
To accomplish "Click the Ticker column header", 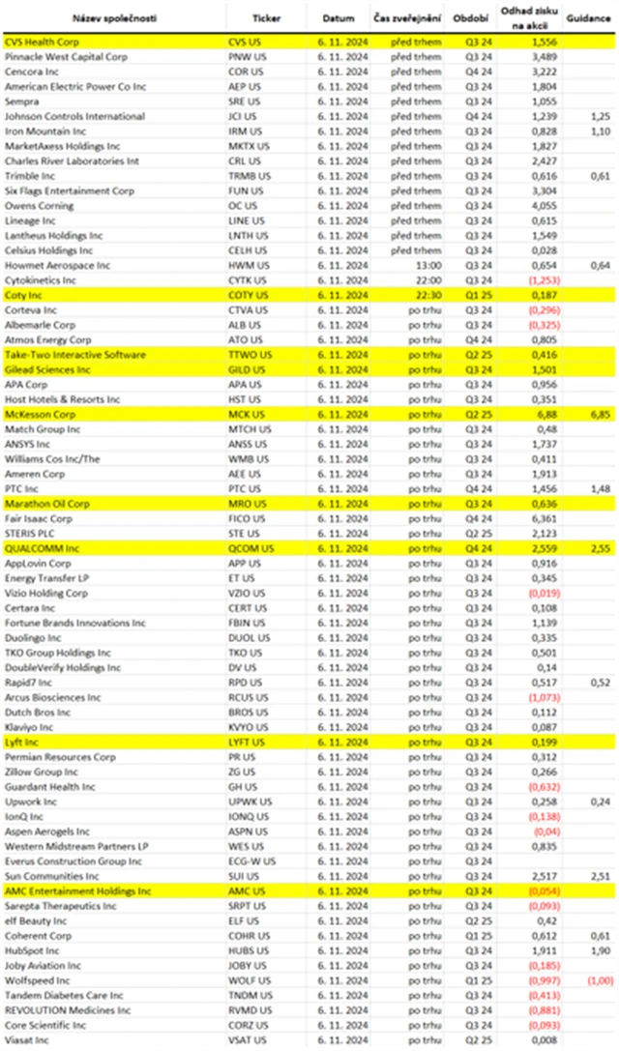I will pos(266,18).
